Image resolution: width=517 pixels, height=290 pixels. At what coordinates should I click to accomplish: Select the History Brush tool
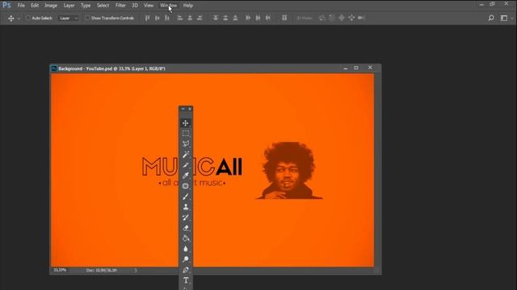tap(185, 217)
